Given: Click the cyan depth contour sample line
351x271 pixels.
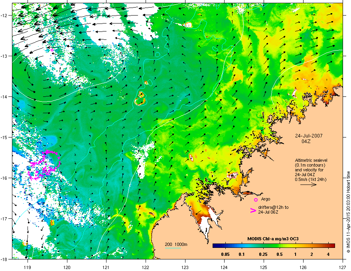Looking at the screenshot, I should pos(173,248).
